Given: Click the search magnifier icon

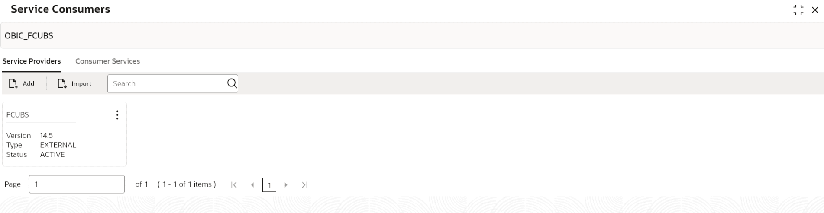Looking at the screenshot, I should [x=232, y=83].
